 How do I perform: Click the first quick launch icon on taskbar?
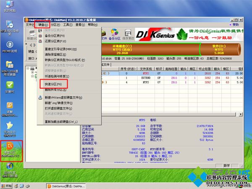16,186
